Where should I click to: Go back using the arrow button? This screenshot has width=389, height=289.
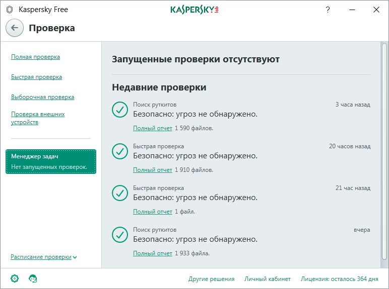(x=15, y=28)
